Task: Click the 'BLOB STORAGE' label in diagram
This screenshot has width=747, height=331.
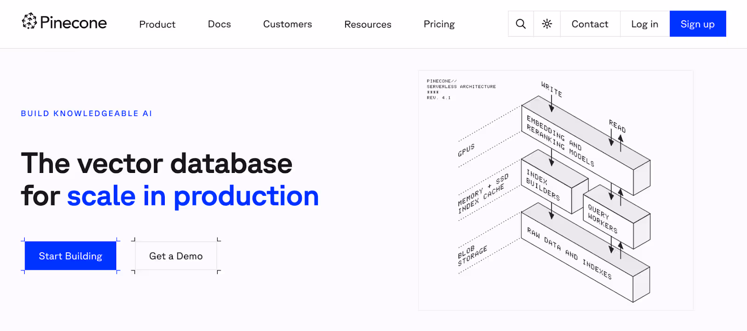Action: 472,255
